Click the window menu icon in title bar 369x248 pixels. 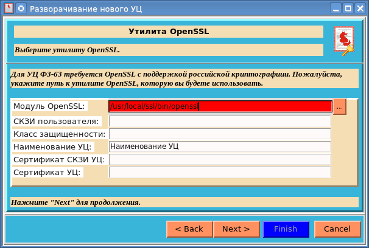(9, 9)
